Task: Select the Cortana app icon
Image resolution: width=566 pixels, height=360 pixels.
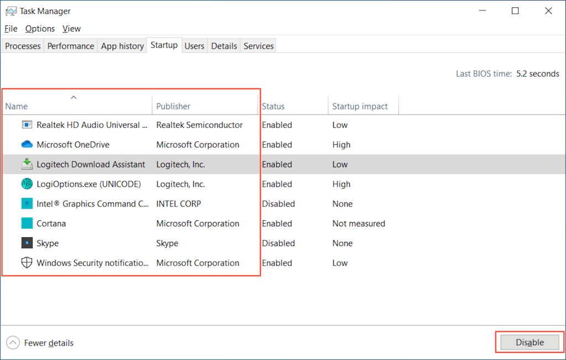Action: pos(27,224)
